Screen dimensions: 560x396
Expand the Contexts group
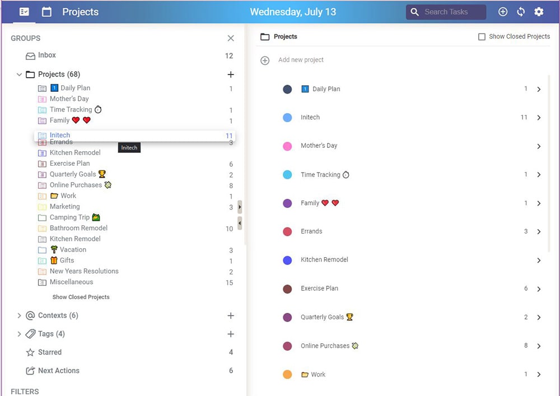[x=19, y=316]
